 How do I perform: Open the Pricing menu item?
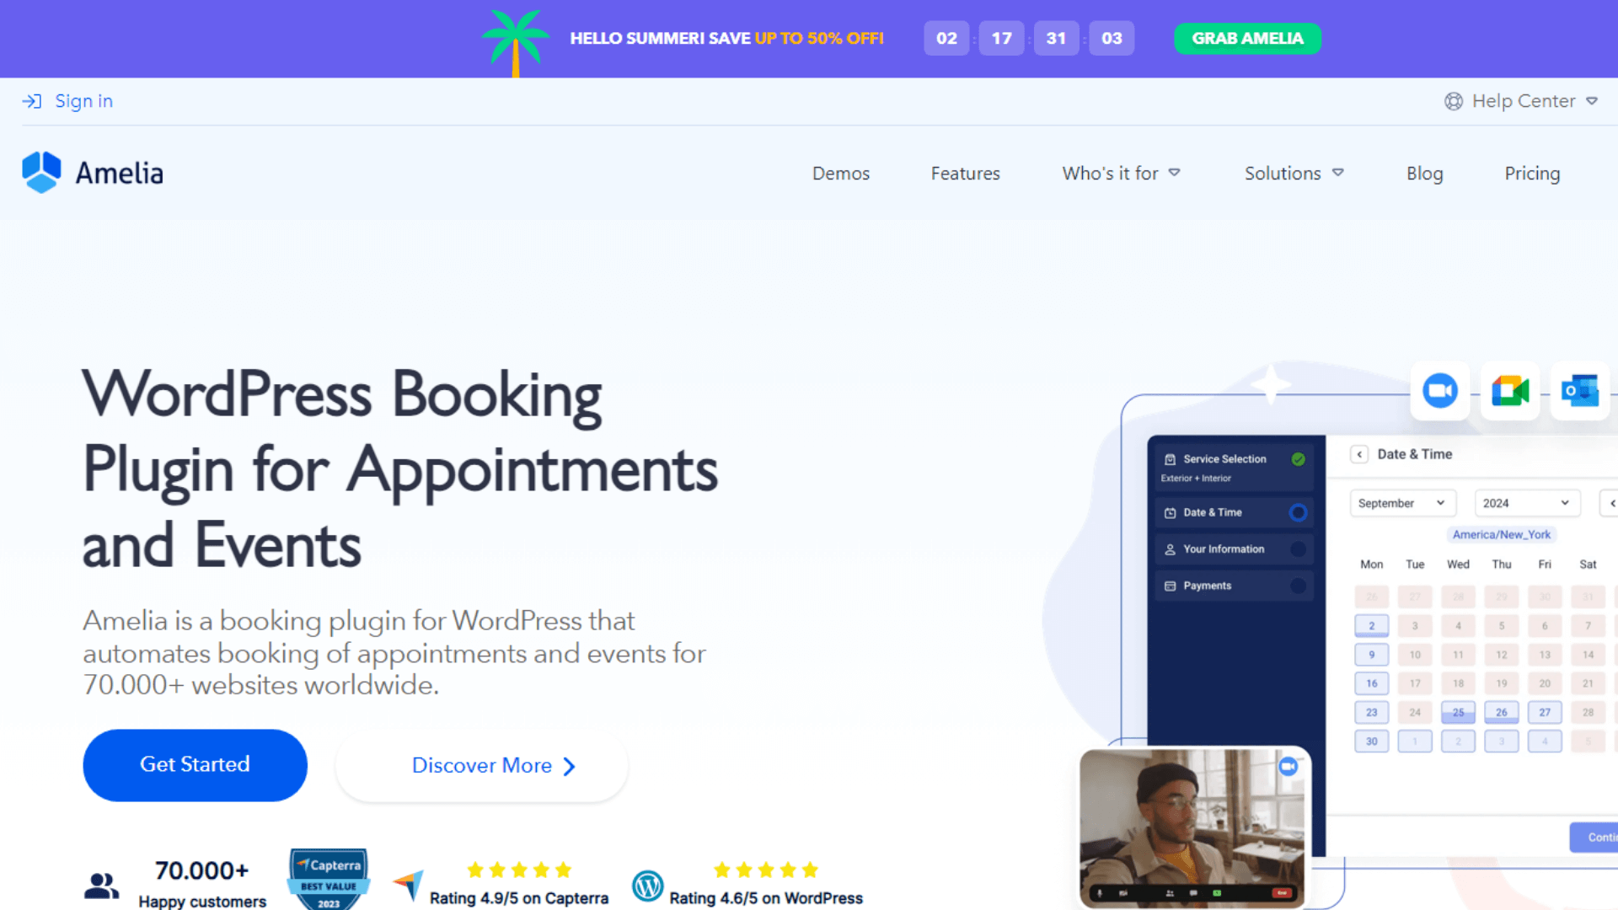coord(1532,174)
